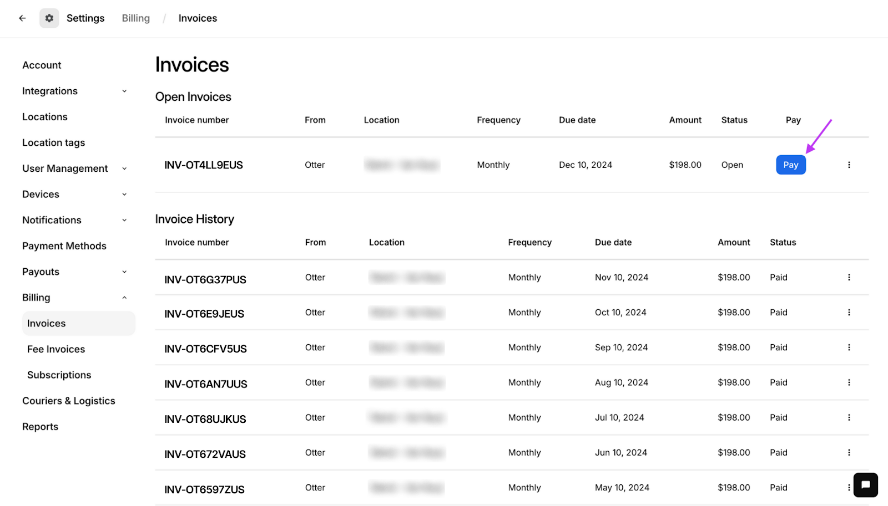Open Location tags in sidebar

pyautogui.click(x=54, y=143)
